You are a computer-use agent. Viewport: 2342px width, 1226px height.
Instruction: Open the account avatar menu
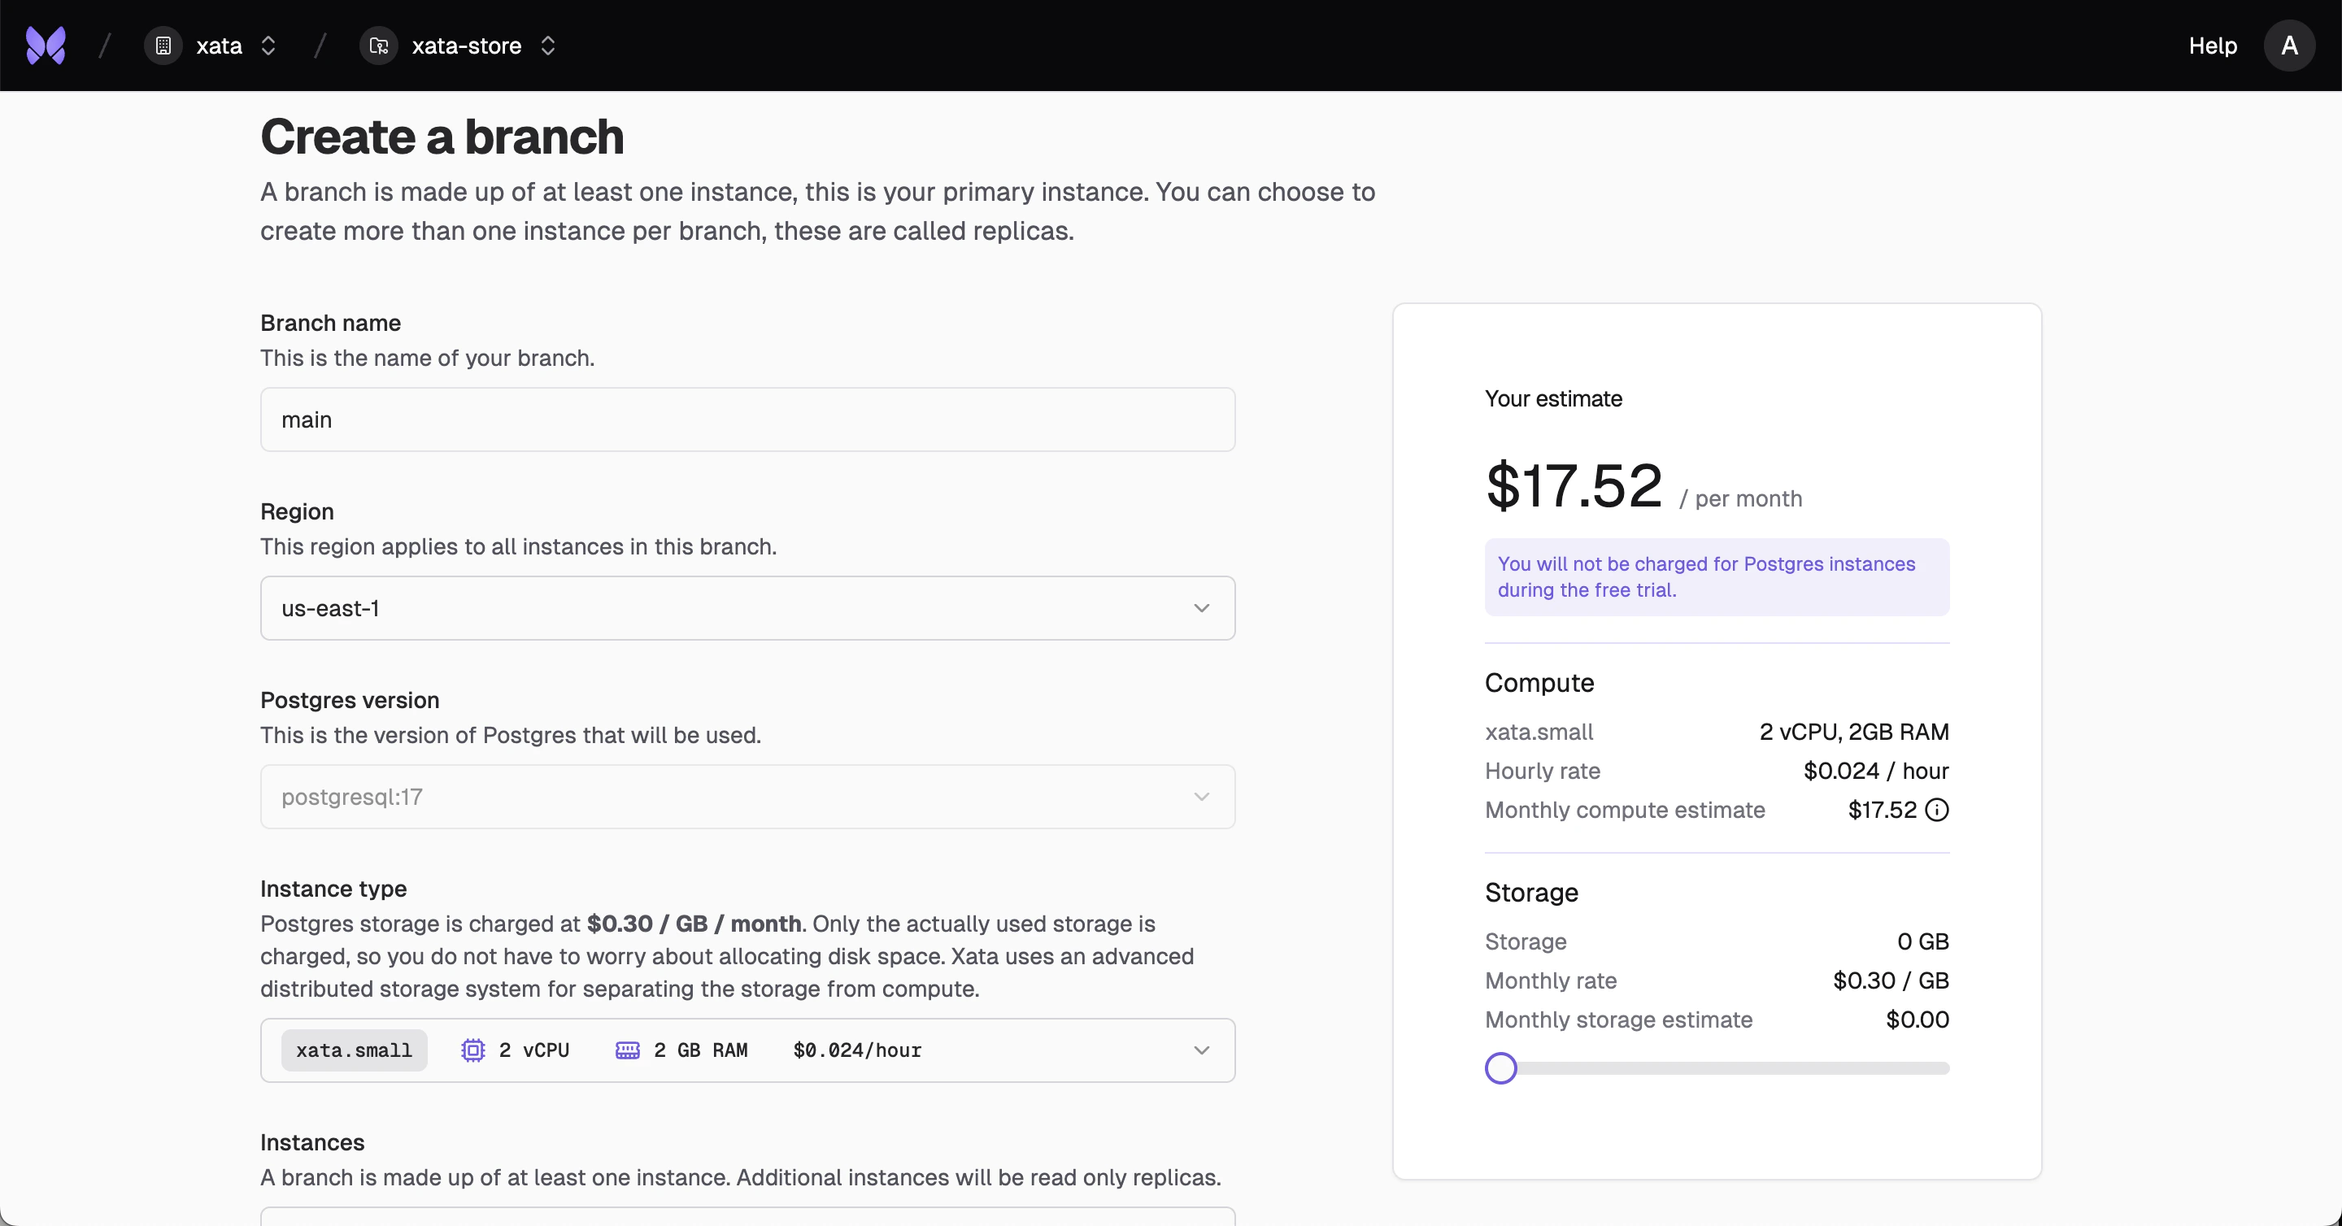pos(2289,46)
